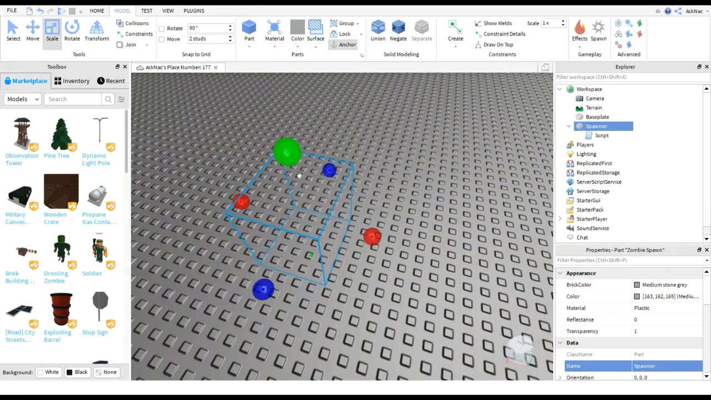
Task: Collapse the Workspace tree node
Action: coord(560,89)
